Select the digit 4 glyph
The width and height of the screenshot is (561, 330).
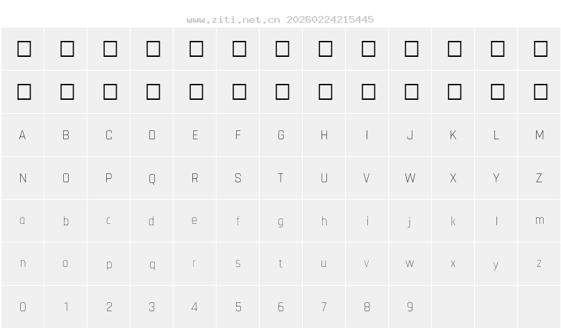pos(194,307)
